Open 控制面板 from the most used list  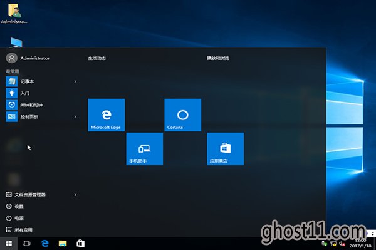pos(41,116)
